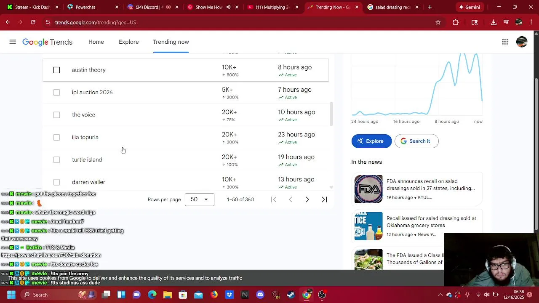Screen dimensions: 539x303
Task: Select the austin theory checkbox
Action: point(56,70)
